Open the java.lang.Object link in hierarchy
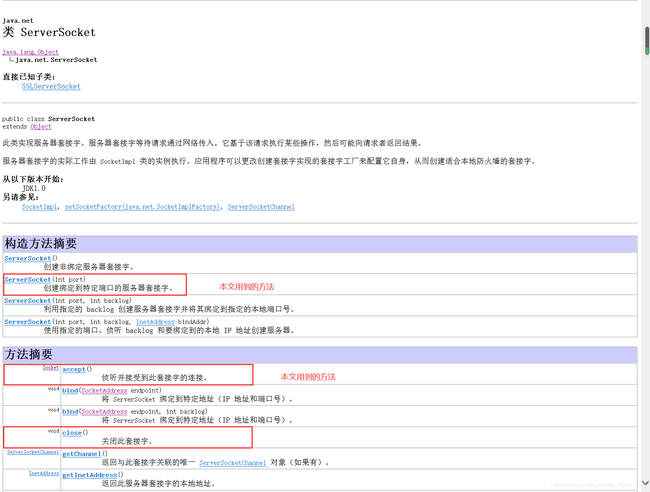The image size is (650, 492). click(31, 52)
